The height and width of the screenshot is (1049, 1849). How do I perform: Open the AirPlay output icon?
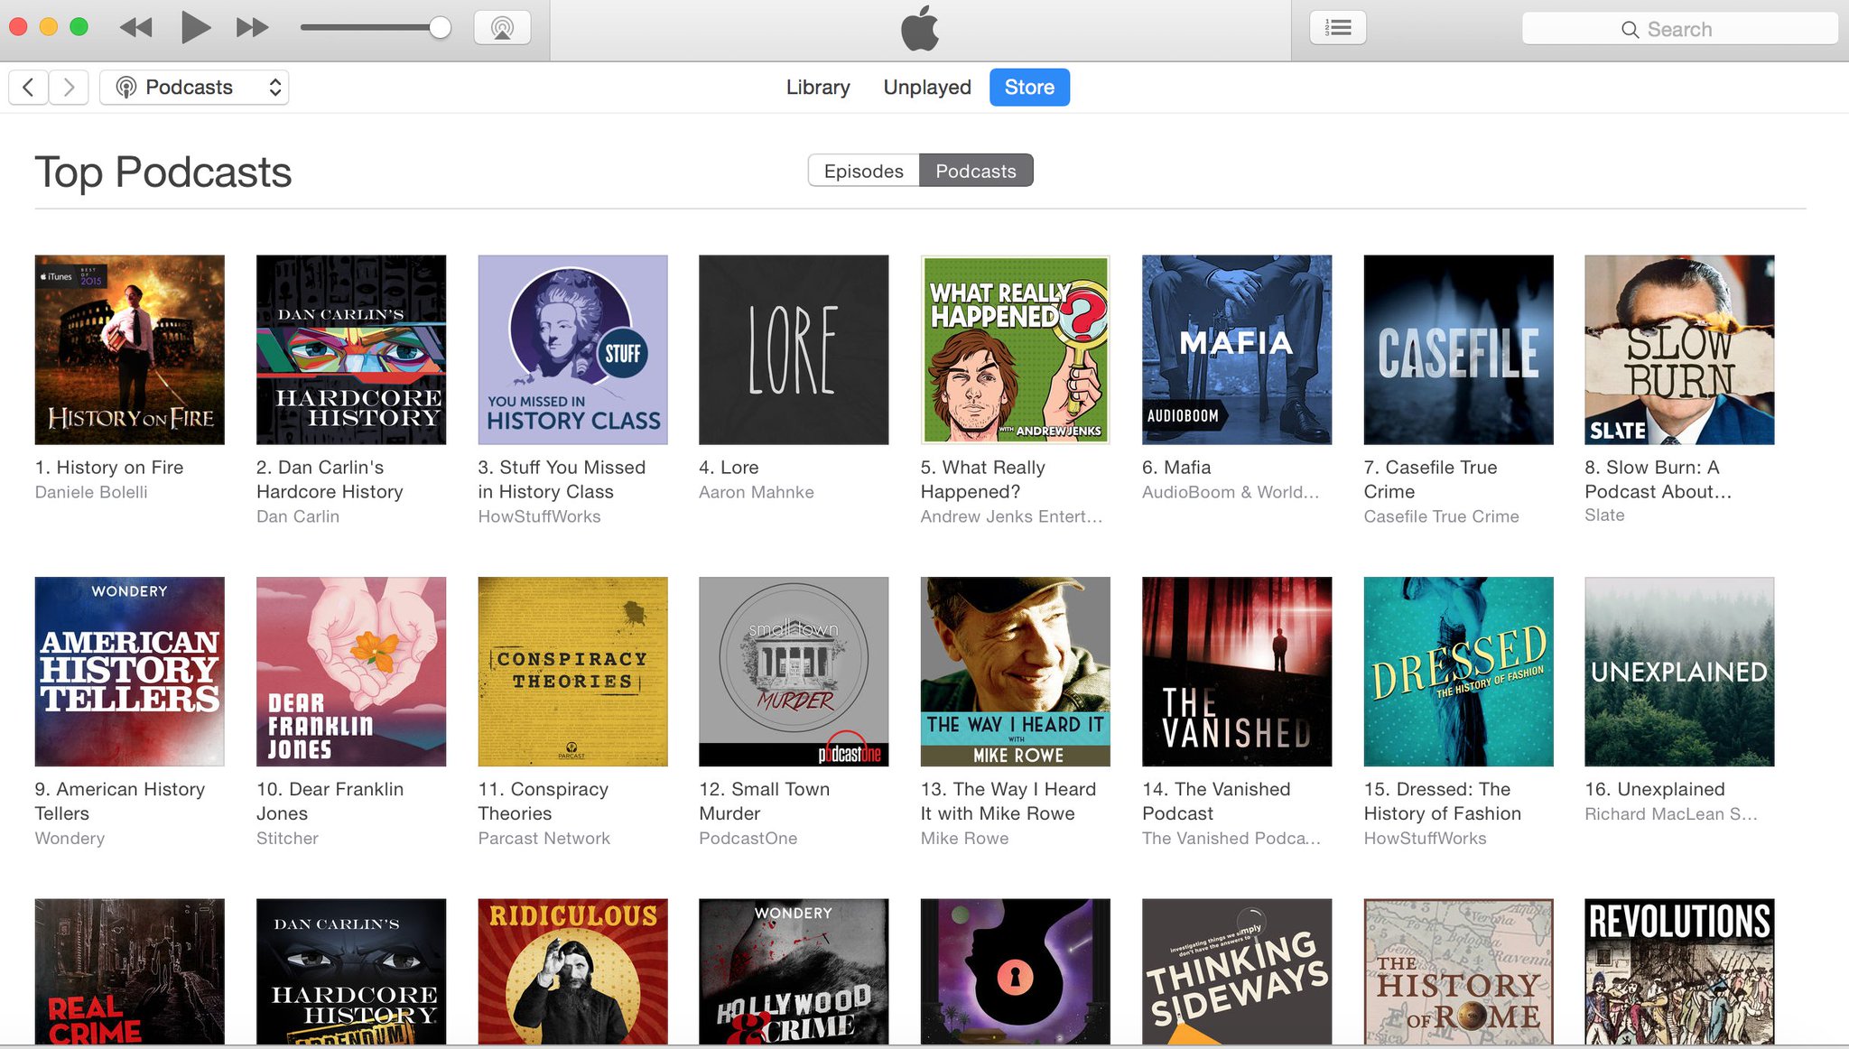502,27
